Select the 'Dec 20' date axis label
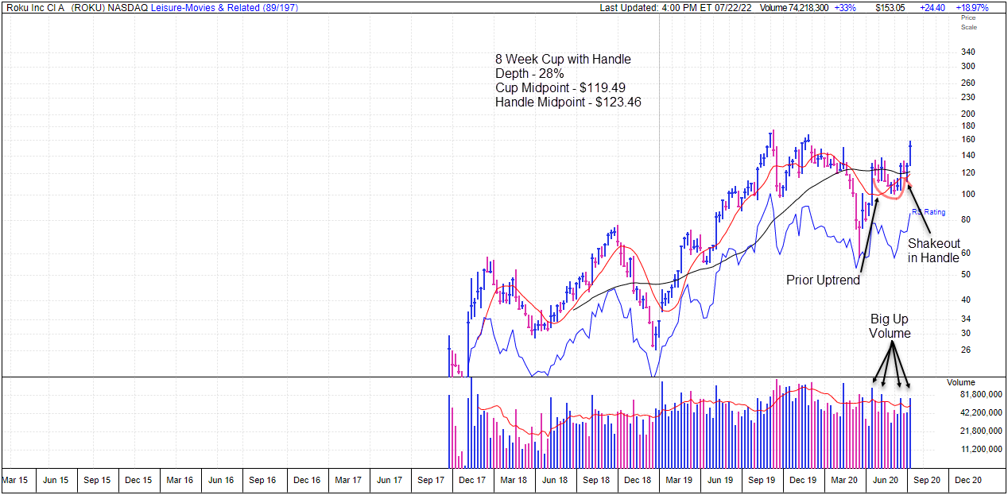The width and height of the screenshot is (1008, 495). point(968,480)
